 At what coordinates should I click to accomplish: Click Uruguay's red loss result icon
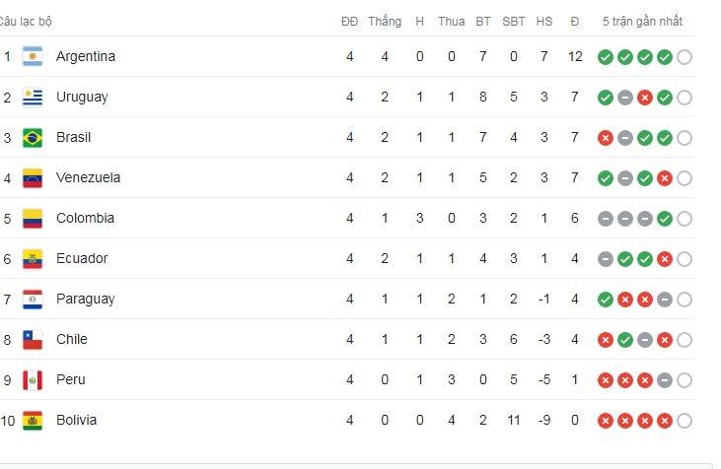[645, 98]
